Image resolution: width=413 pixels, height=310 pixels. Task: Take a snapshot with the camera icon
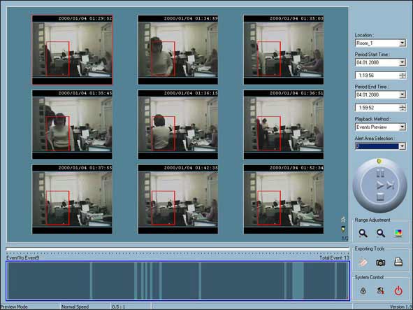click(x=380, y=262)
